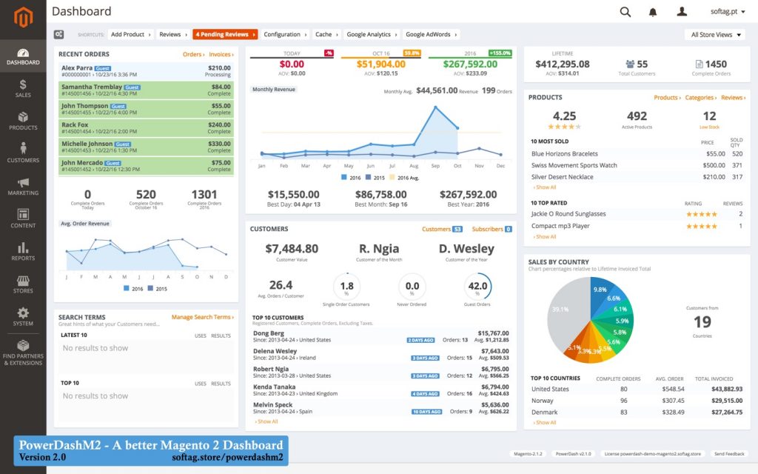Open Reports from the sidebar

23,252
